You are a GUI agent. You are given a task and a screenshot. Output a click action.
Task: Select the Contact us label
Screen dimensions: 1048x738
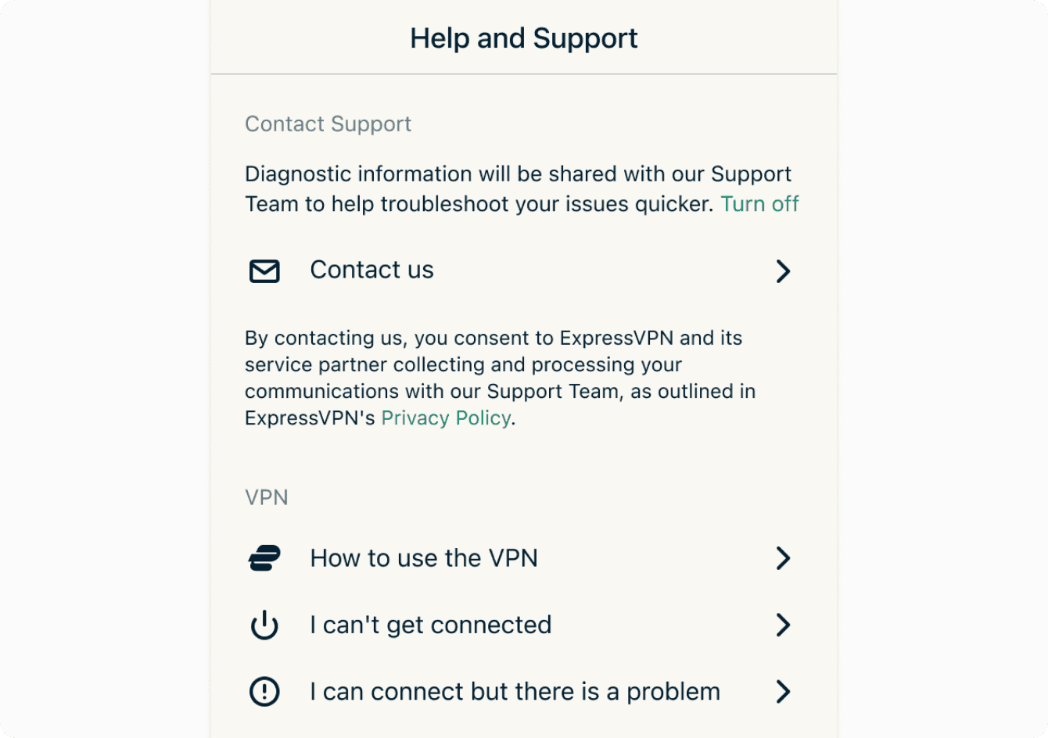coord(371,270)
